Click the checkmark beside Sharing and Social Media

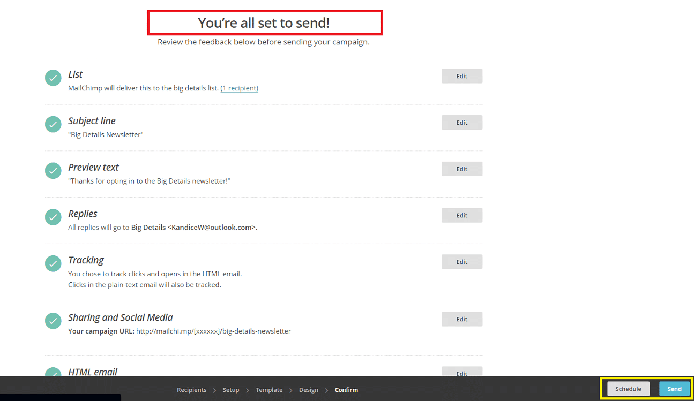(x=53, y=321)
